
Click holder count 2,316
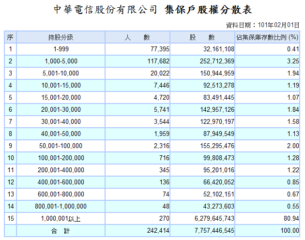point(162,146)
